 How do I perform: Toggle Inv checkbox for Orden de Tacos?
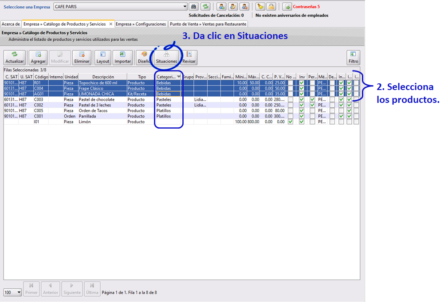(x=302, y=111)
